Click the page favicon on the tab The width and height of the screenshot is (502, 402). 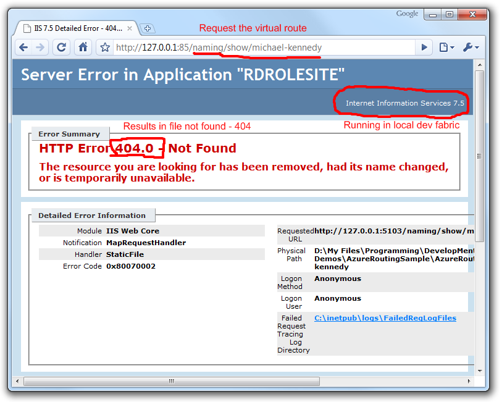coord(26,28)
